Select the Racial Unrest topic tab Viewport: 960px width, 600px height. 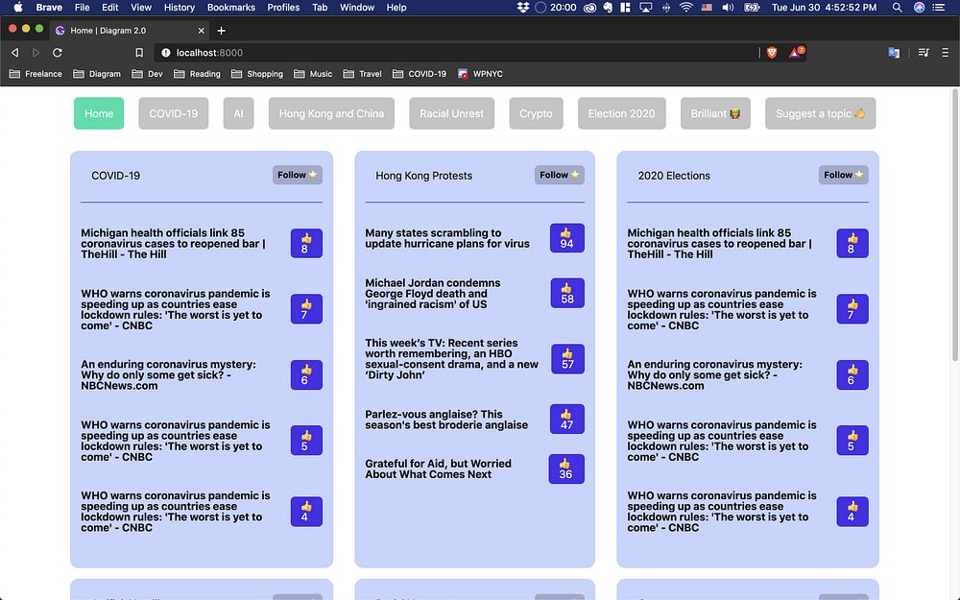[452, 113]
